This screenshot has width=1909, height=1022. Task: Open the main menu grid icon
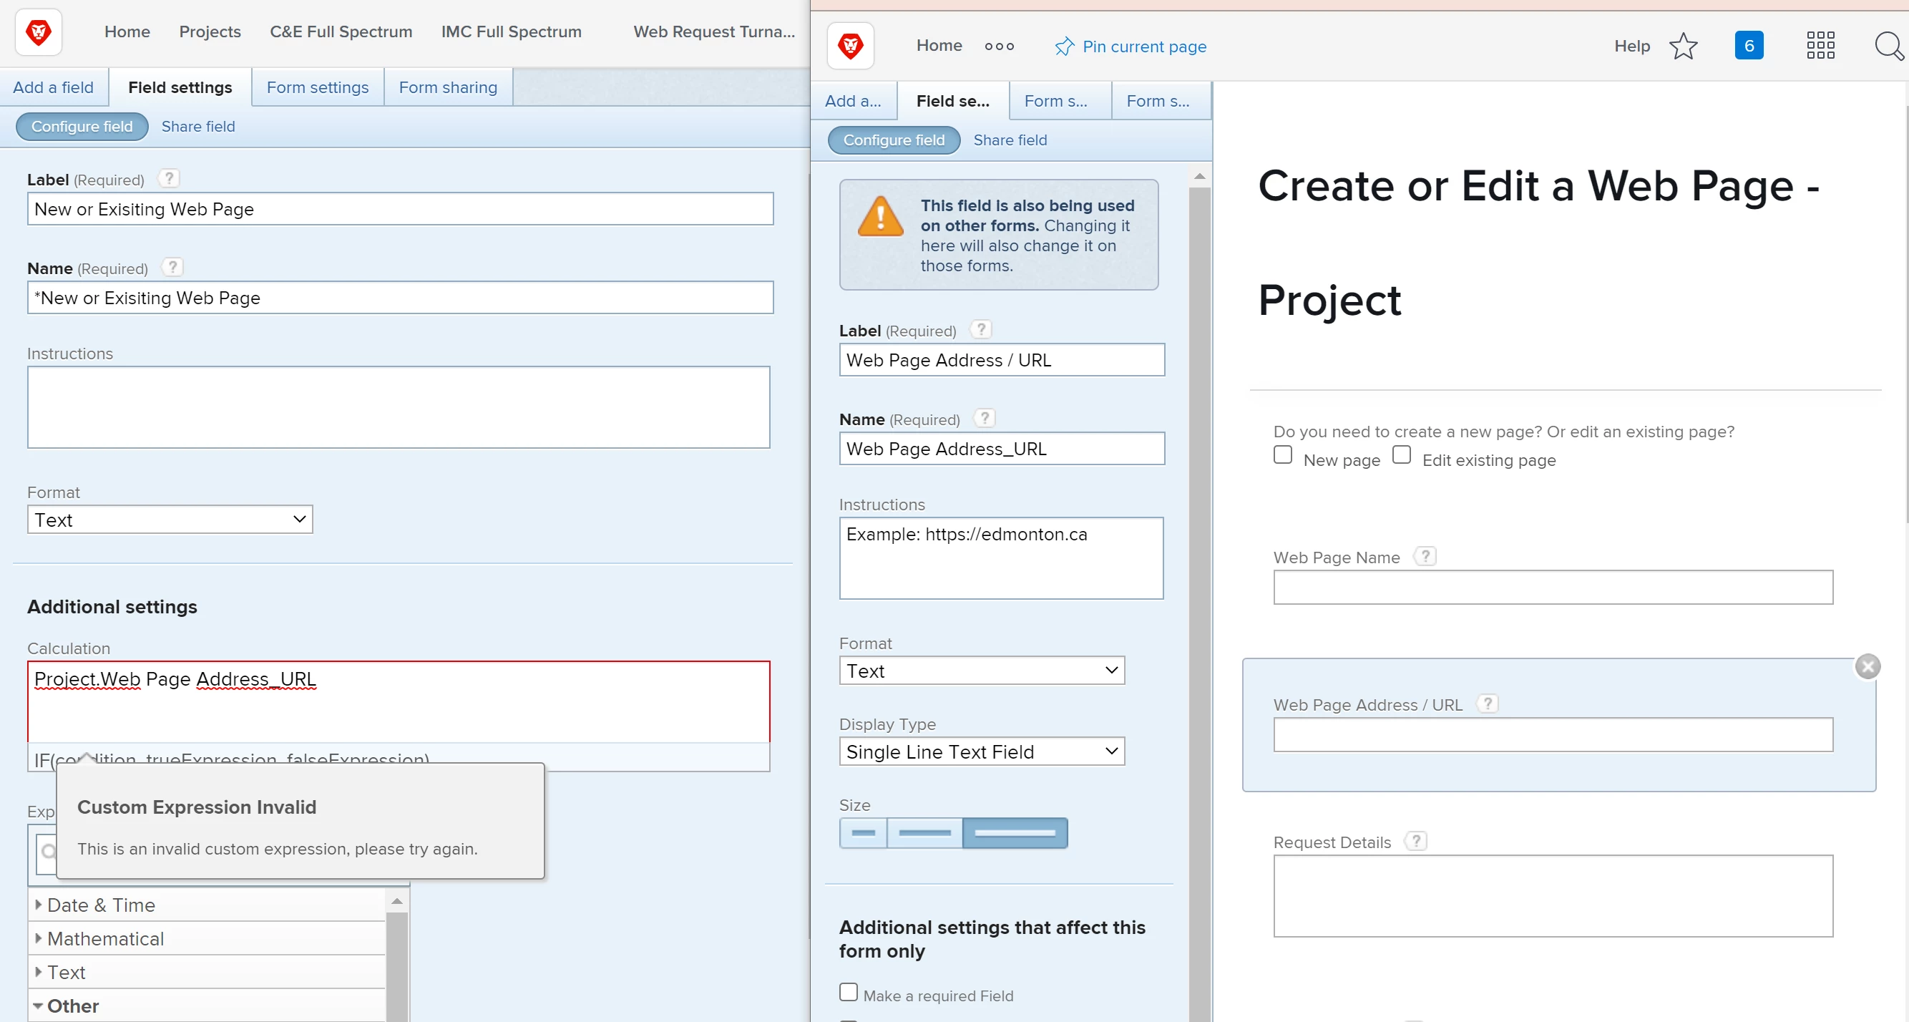tap(1820, 46)
